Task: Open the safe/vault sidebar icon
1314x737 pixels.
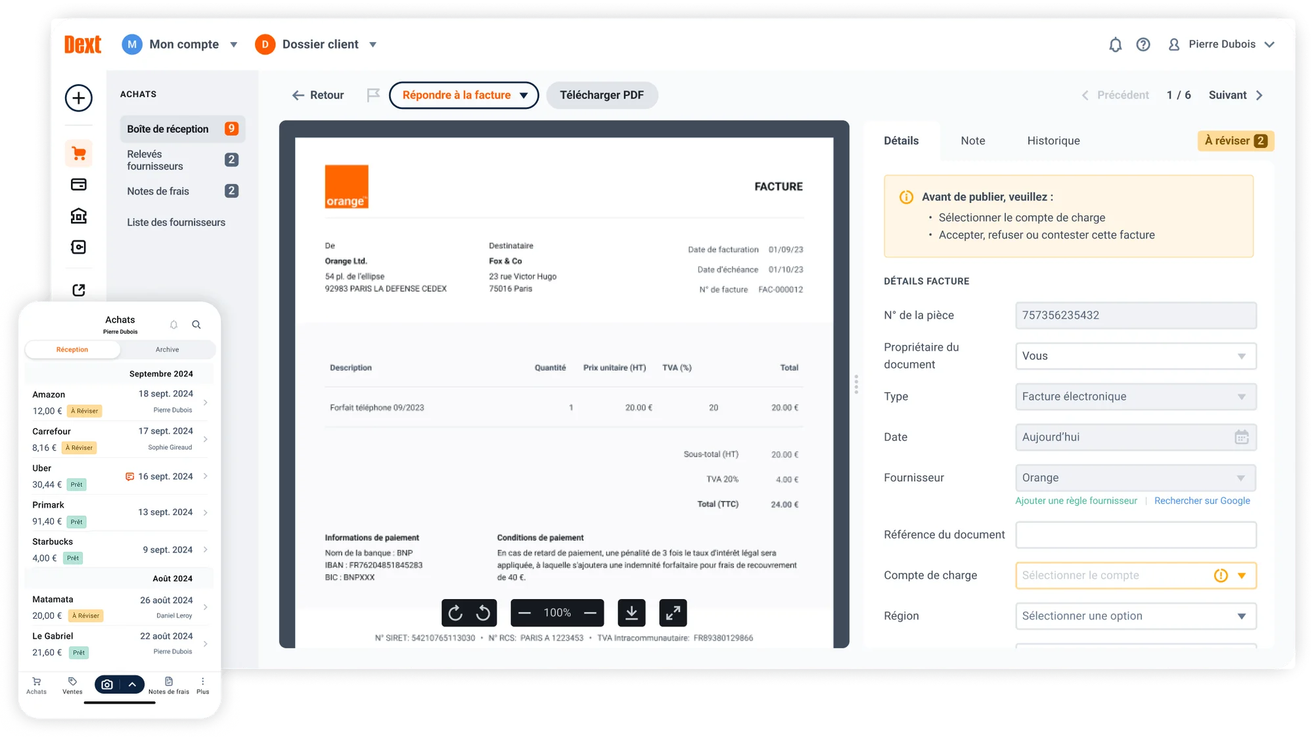Action: click(x=78, y=247)
